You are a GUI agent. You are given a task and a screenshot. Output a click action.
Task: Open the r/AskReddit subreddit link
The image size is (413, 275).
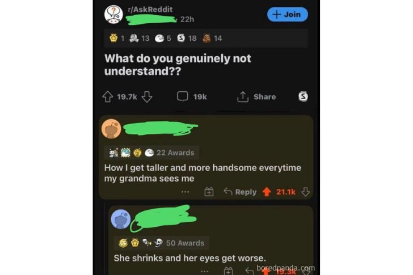coord(150,10)
